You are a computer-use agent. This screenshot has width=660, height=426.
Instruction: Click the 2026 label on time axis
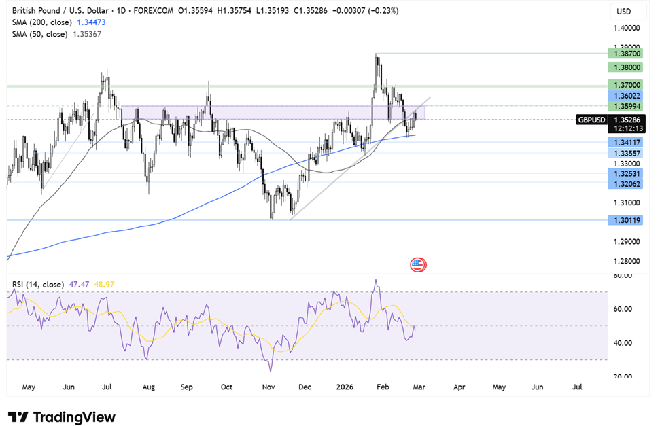click(345, 387)
